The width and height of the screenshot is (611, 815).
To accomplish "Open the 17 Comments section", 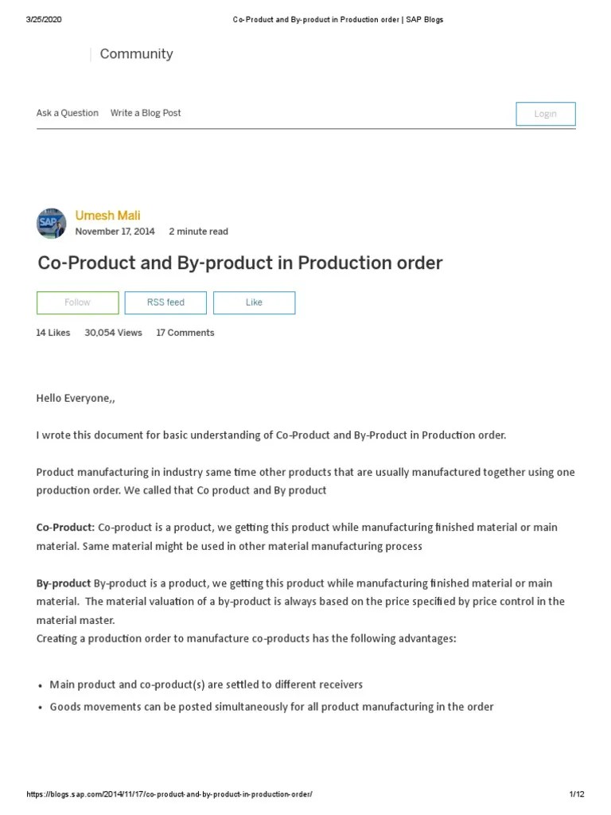I will [x=185, y=332].
